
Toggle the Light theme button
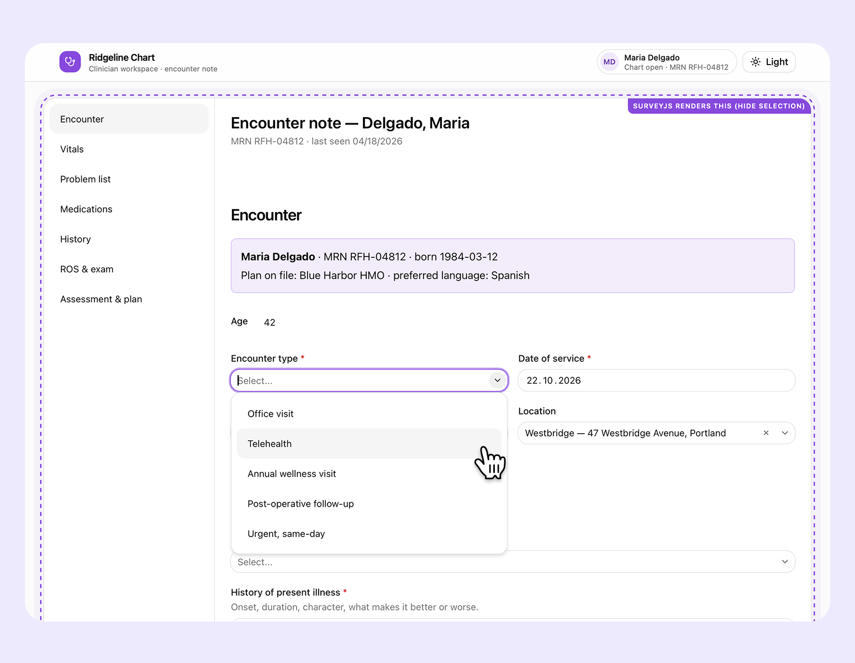769,62
